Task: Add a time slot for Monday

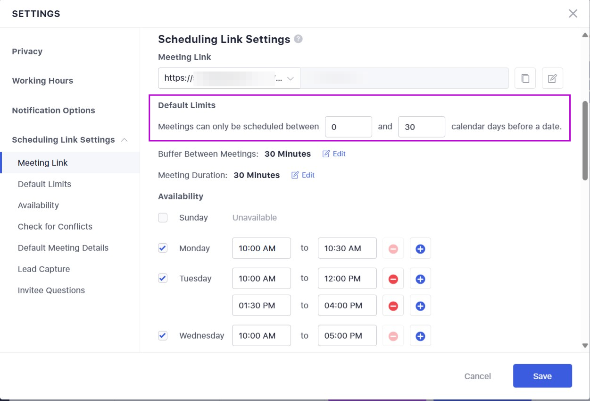Action: pyautogui.click(x=420, y=249)
